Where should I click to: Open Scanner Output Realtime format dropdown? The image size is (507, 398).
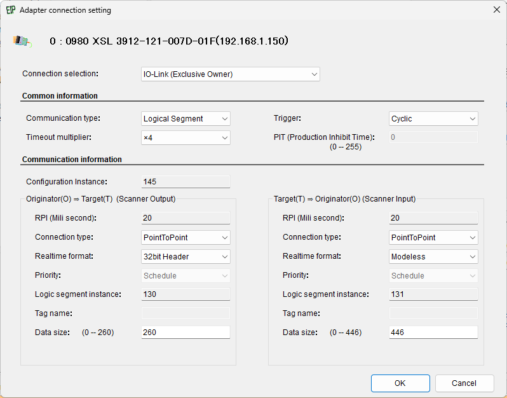186,257
